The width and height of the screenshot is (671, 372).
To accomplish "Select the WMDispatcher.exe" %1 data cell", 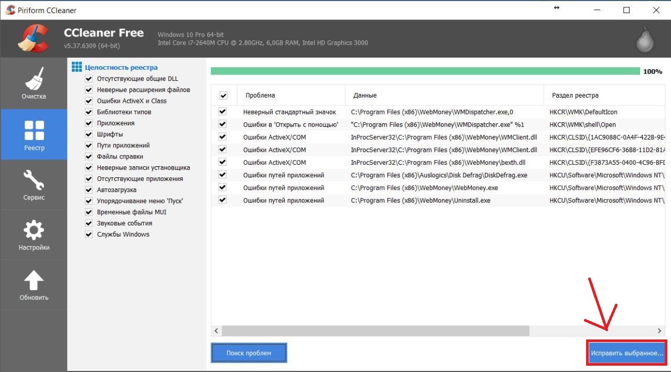I will click(x=437, y=124).
